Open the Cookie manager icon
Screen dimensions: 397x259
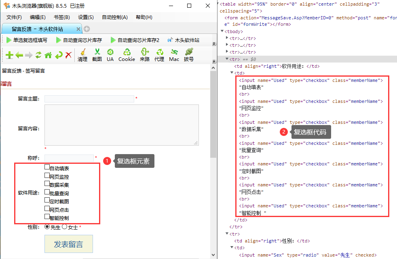click(127, 55)
